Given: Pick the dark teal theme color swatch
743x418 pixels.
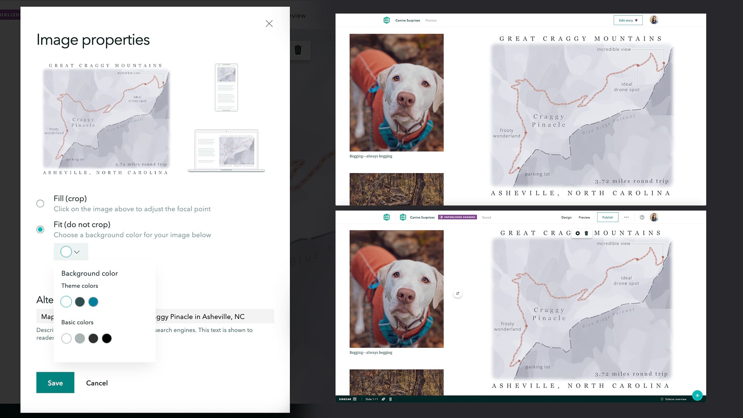Looking at the screenshot, I should click(x=80, y=302).
